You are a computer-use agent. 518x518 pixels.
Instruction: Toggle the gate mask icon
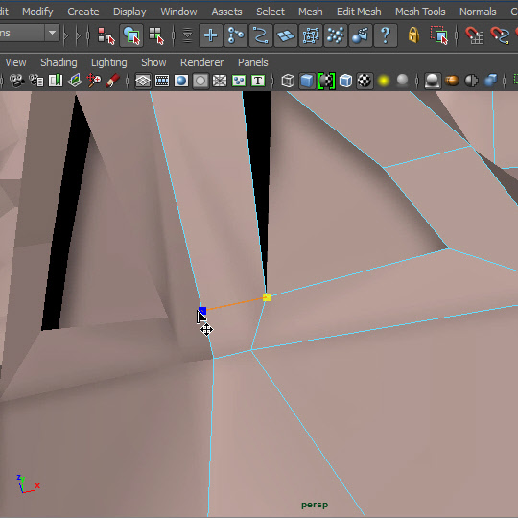click(x=200, y=81)
